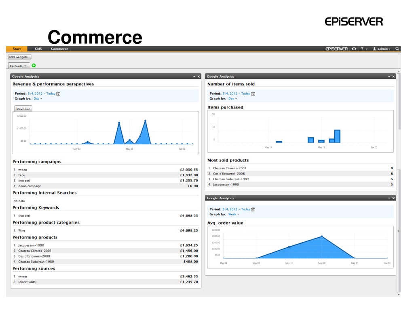Open calendar picker in Avg. order value gadget
This screenshot has width=414, height=311.
click(x=253, y=209)
